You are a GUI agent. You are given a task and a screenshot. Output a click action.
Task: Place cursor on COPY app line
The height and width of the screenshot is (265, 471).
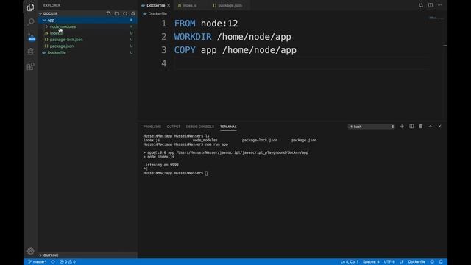pos(235,50)
